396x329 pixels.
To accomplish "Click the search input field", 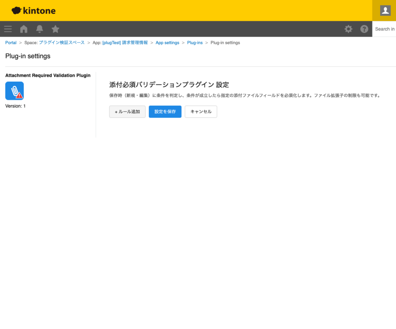I will click(384, 29).
